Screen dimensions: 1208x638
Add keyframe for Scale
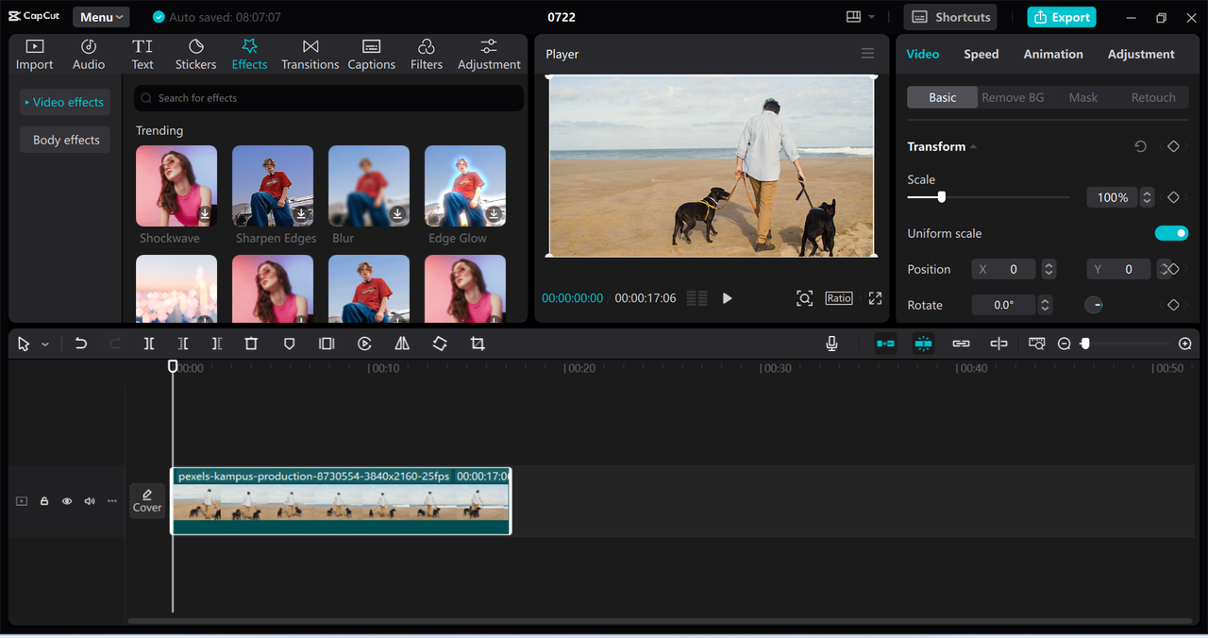[1173, 197]
